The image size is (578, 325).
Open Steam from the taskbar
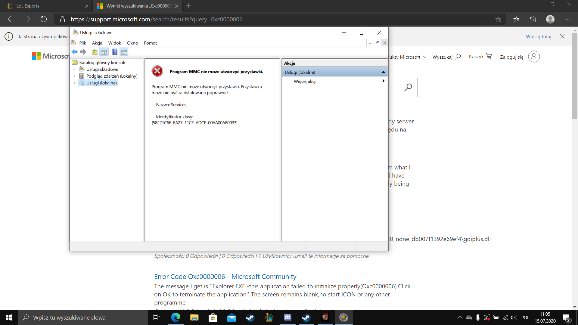250,317
